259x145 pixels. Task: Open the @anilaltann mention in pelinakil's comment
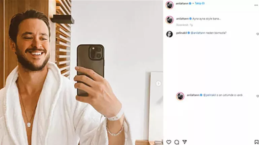click(x=198, y=33)
